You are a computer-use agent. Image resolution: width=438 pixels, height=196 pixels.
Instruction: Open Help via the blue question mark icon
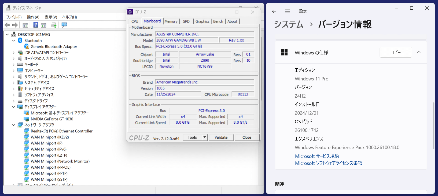35,25
